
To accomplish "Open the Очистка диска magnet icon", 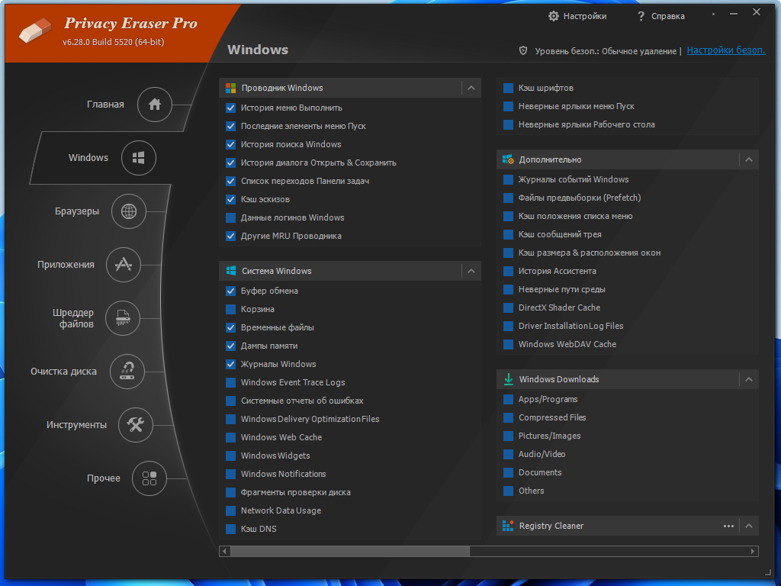I will click(x=127, y=372).
